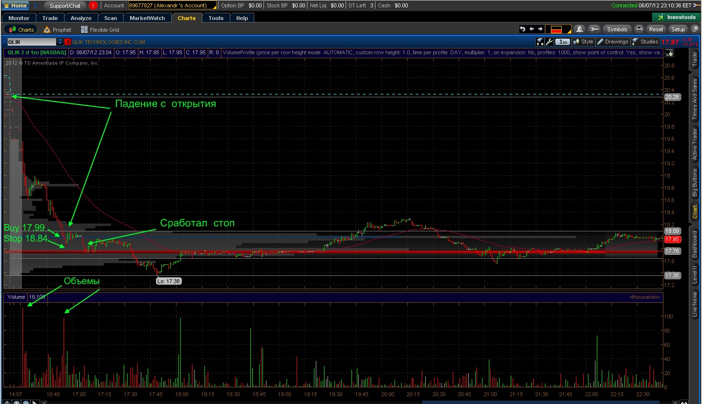Click the Setup button
The width and height of the screenshot is (702, 404).
pyautogui.click(x=678, y=29)
